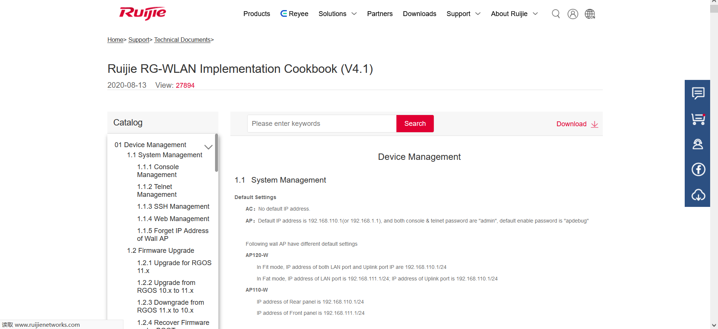
Task: Click the page title Ruijie RG-WLAN Implementation Cookbook
Action: click(240, 69)
